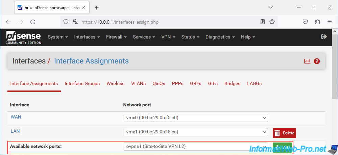Open the Firefox extensions puzzle icon
338x155 pixels.
point(317,22)
